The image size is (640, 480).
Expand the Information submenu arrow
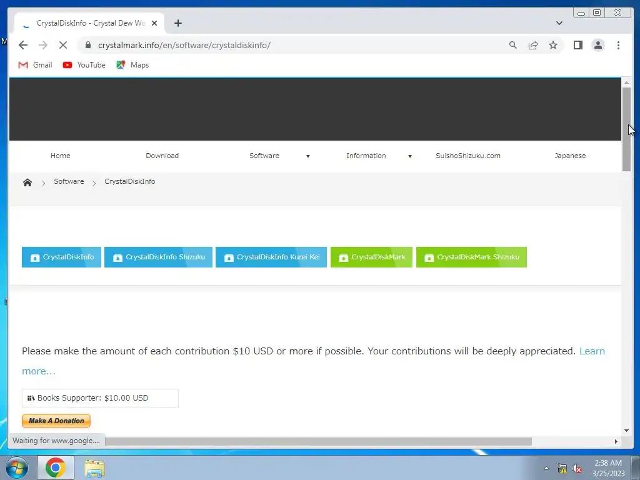(x=410, y=156)
